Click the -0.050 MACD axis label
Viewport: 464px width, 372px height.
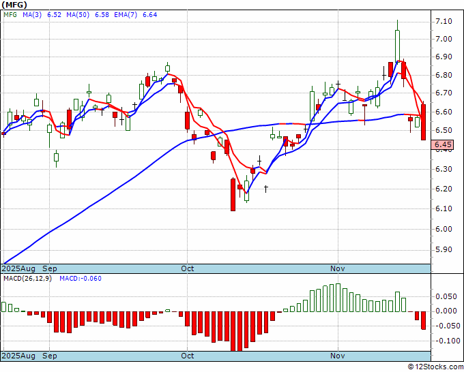446,326
